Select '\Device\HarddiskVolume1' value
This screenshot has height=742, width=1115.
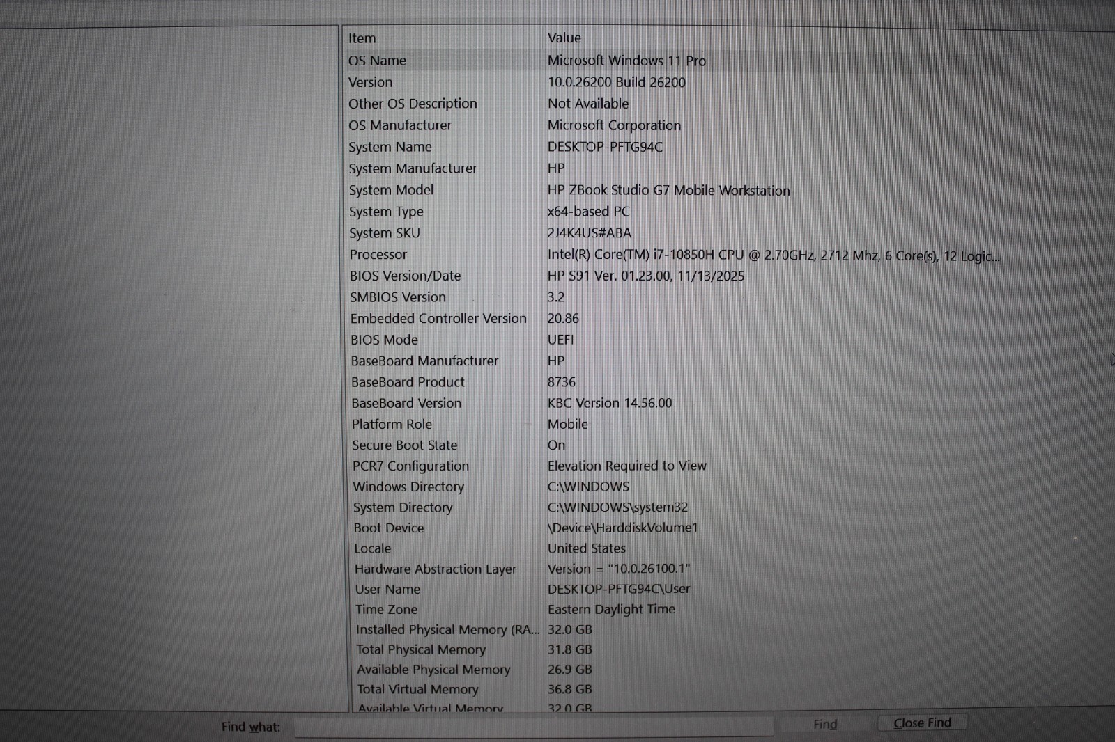coord(622,528)
